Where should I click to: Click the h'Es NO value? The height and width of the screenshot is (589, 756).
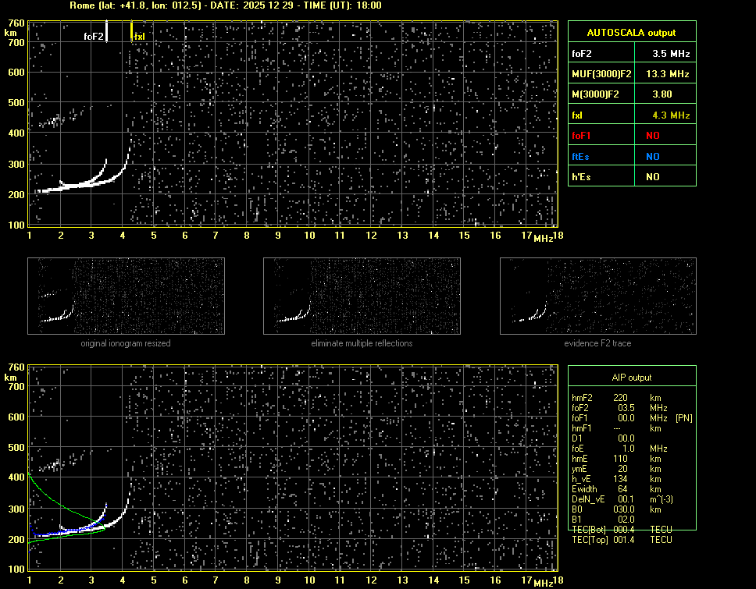[x=652, y=177]
